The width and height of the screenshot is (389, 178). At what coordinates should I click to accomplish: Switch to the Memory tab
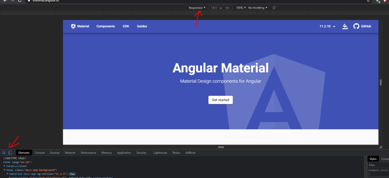pos(106,152)
